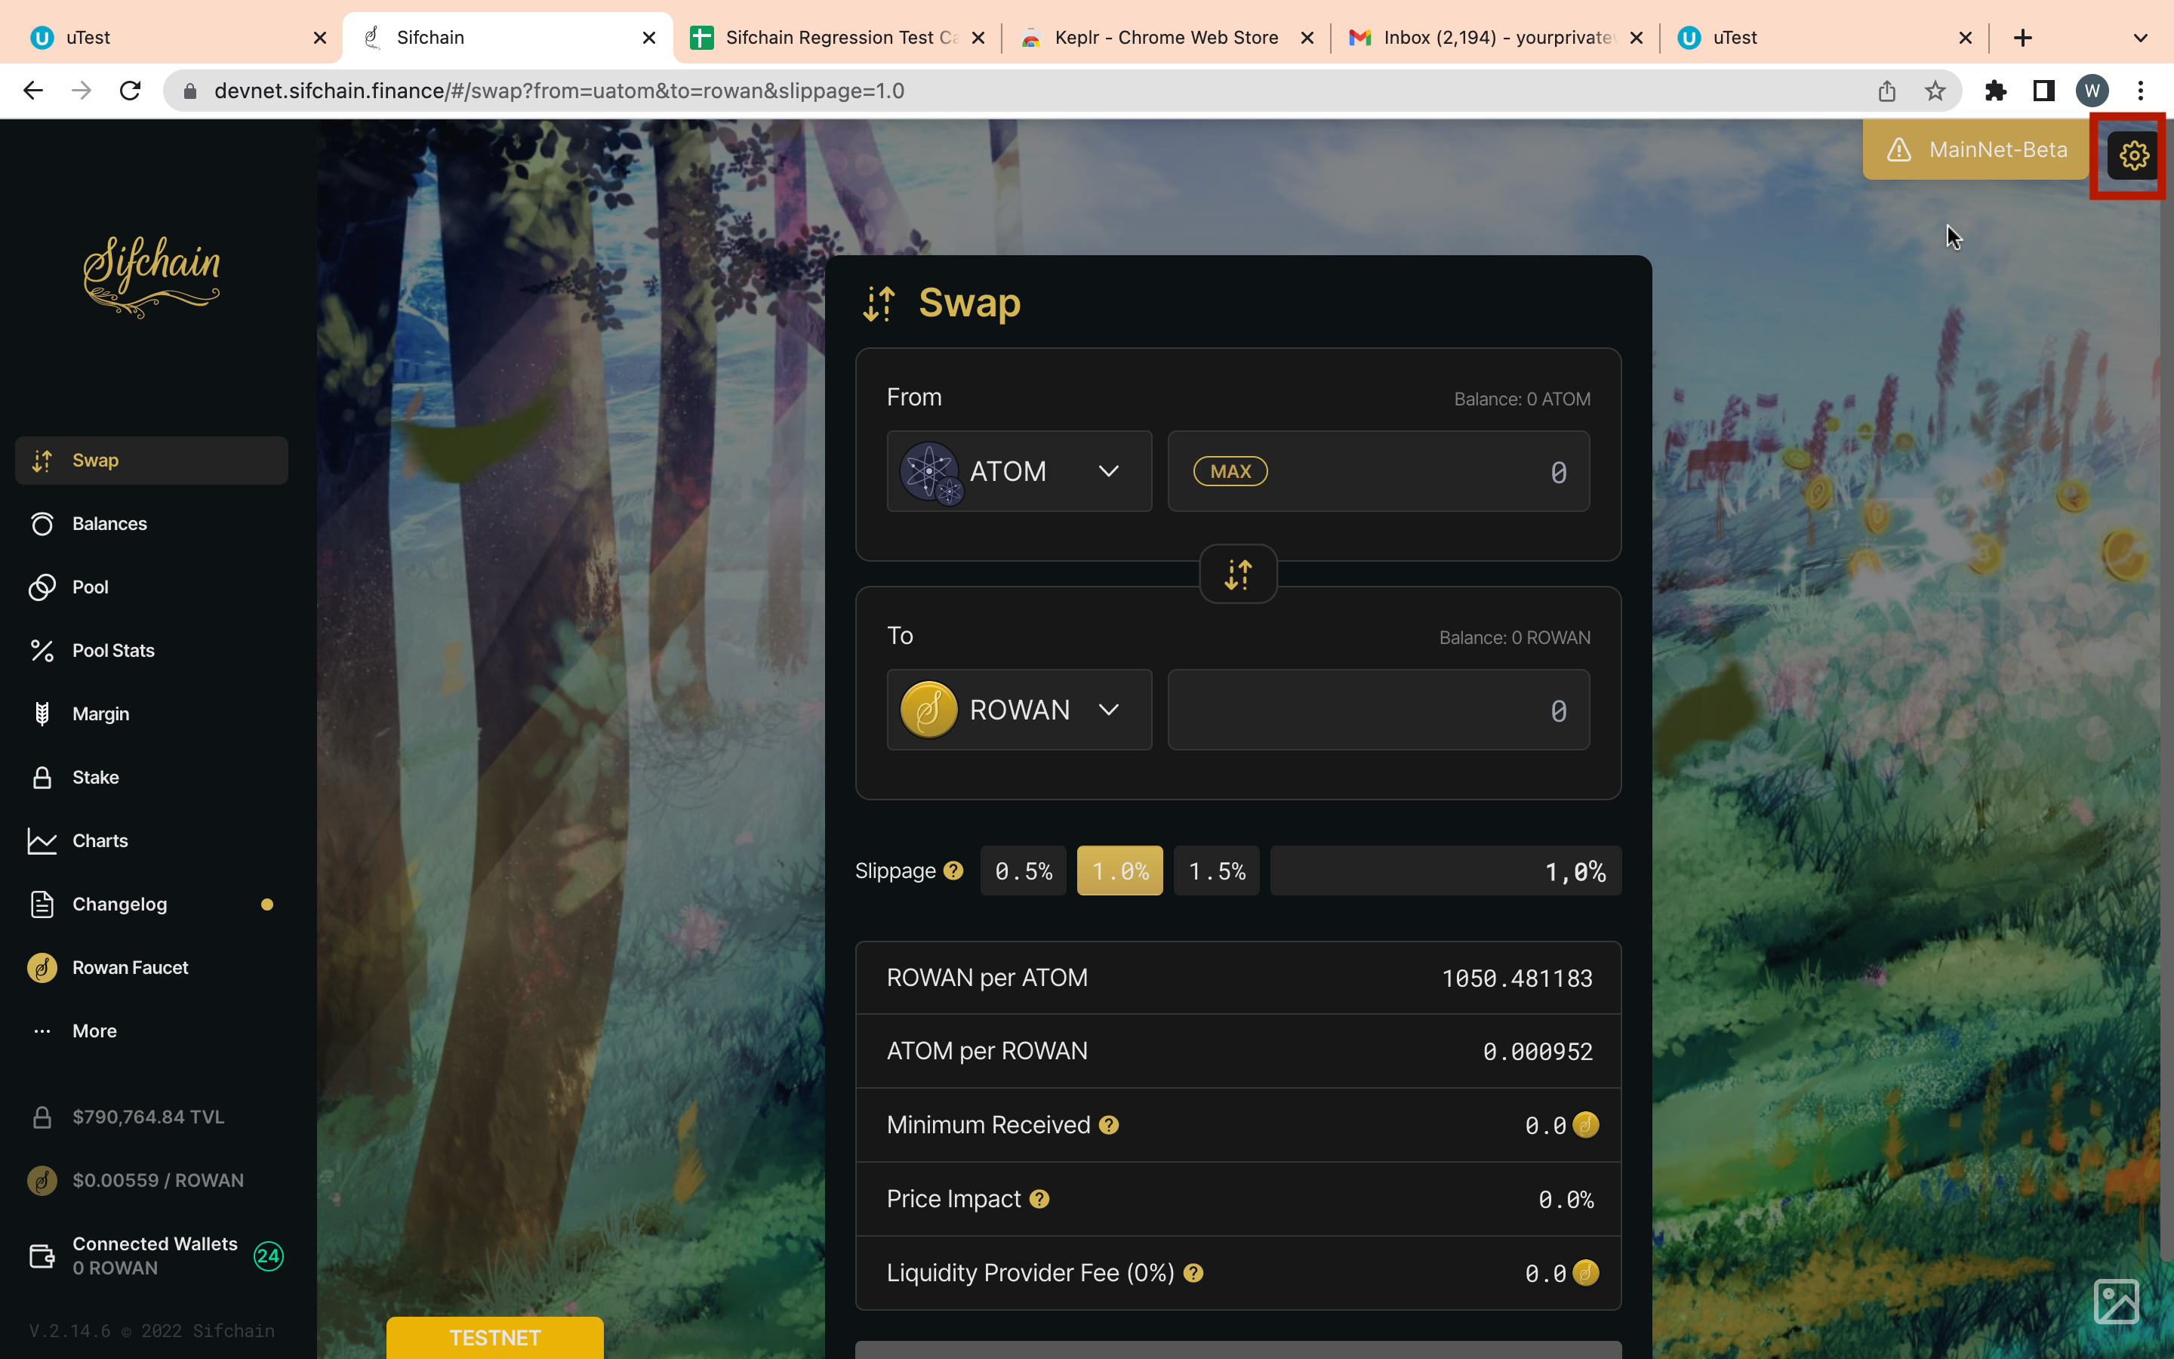2174x1359 pixels.
Task: Expand the More menu in sidebar
Action: [x=151, y=1031]
